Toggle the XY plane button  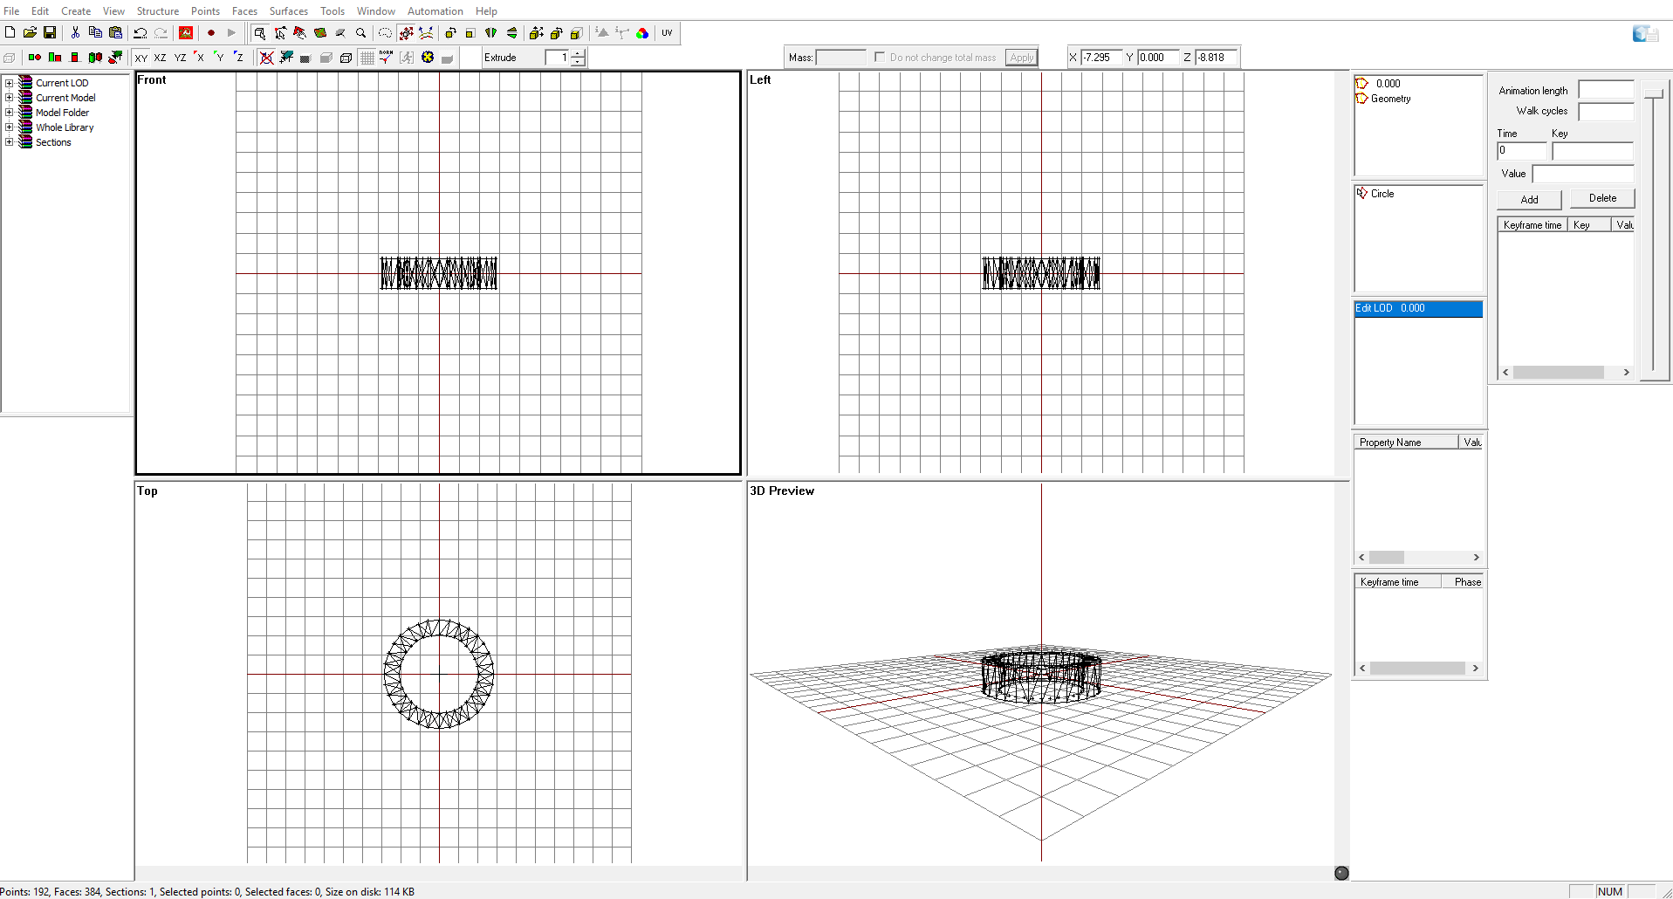tap(141, 58)
